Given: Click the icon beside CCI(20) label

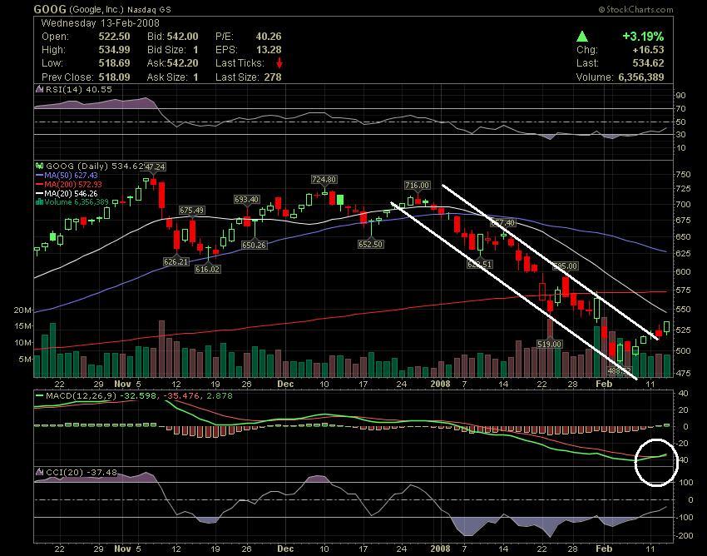Looking at the screenshot, I should (40, 473).
